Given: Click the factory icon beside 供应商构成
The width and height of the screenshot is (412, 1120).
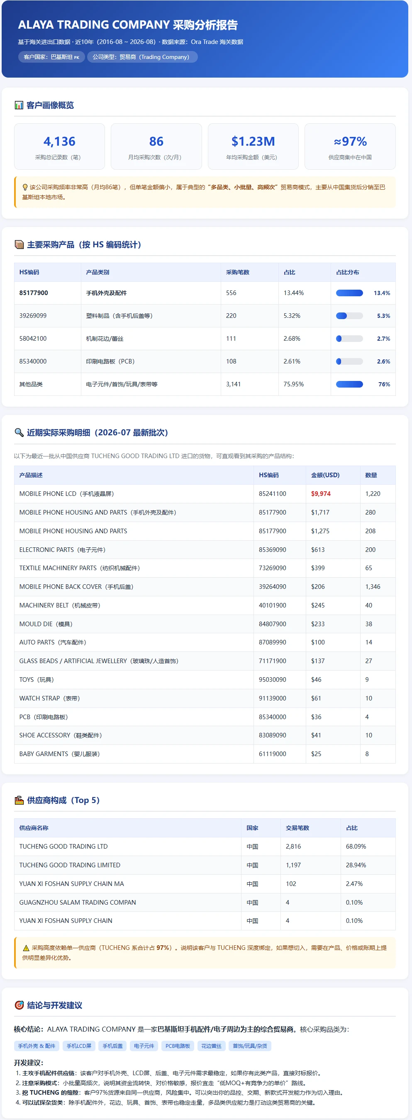Looking at the screenshot, I should [19, 800].
